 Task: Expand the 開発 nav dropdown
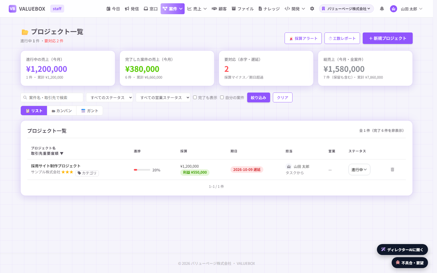tap(295, 9)
